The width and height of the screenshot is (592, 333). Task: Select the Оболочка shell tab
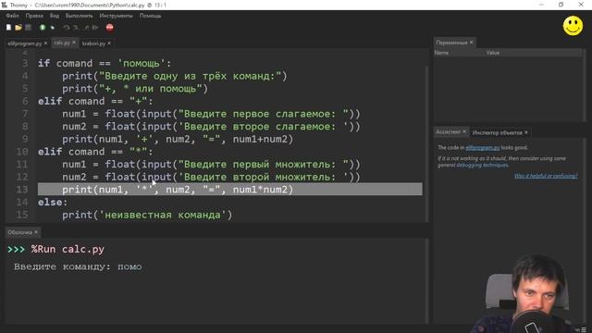[20, 232]
